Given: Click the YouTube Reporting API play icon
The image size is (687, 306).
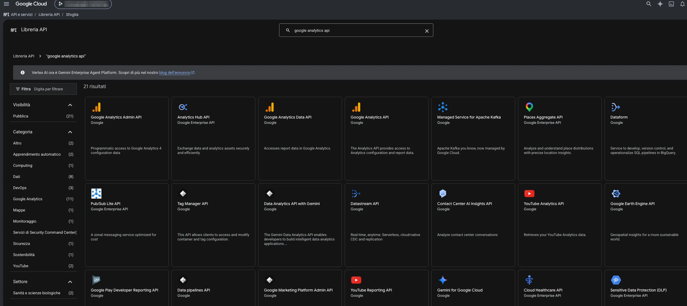Looking at the screenshot, I should 356,280.
